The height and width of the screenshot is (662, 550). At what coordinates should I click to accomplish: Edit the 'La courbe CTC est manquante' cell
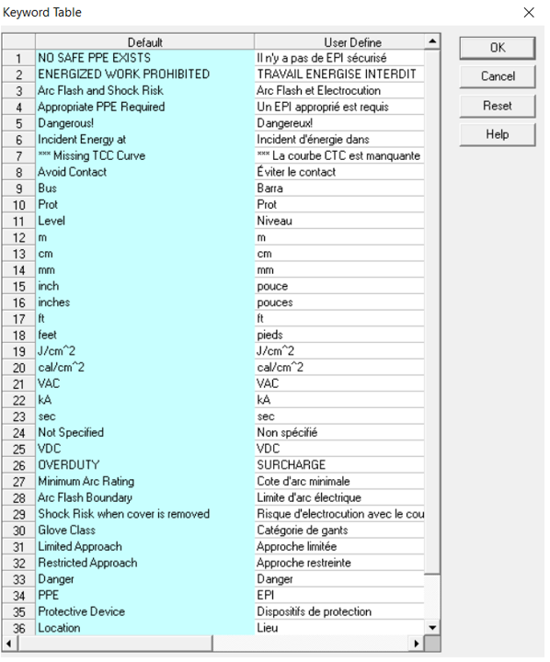click(x=339, y=155)
